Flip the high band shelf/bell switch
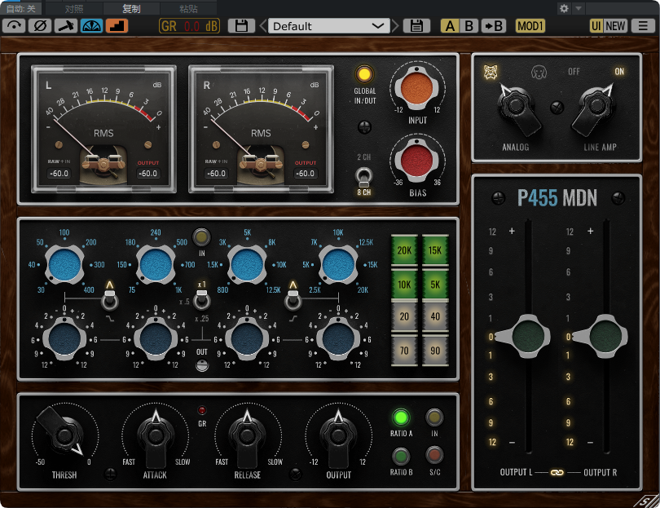 click(x=293, y=298)
